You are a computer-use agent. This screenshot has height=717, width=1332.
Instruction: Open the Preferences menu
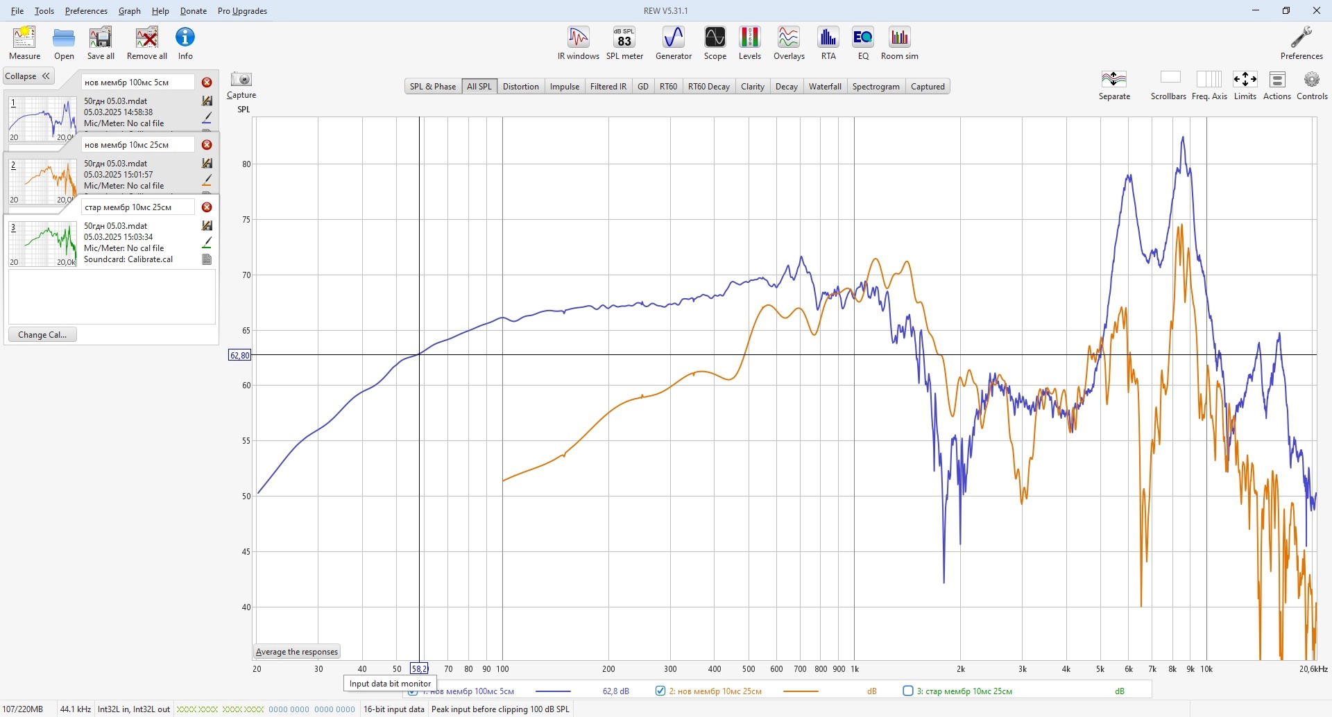(86, 11)
